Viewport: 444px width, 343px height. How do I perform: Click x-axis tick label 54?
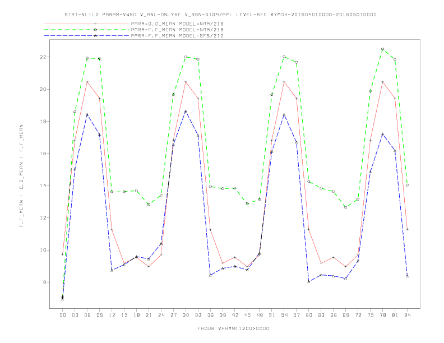point(284,315)
